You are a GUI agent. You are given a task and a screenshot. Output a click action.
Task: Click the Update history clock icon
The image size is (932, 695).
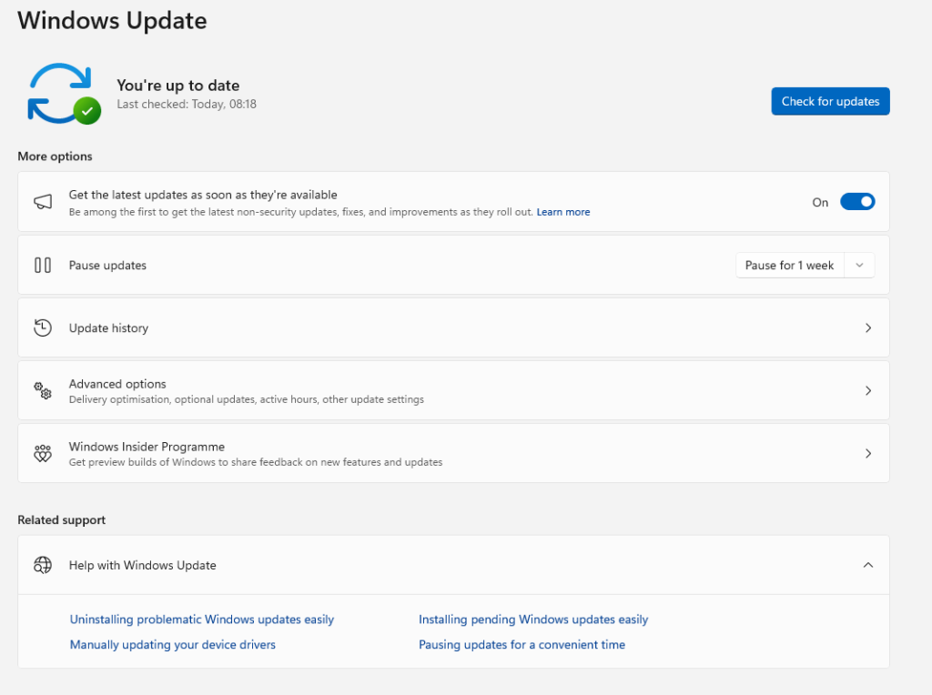[43, 328]
